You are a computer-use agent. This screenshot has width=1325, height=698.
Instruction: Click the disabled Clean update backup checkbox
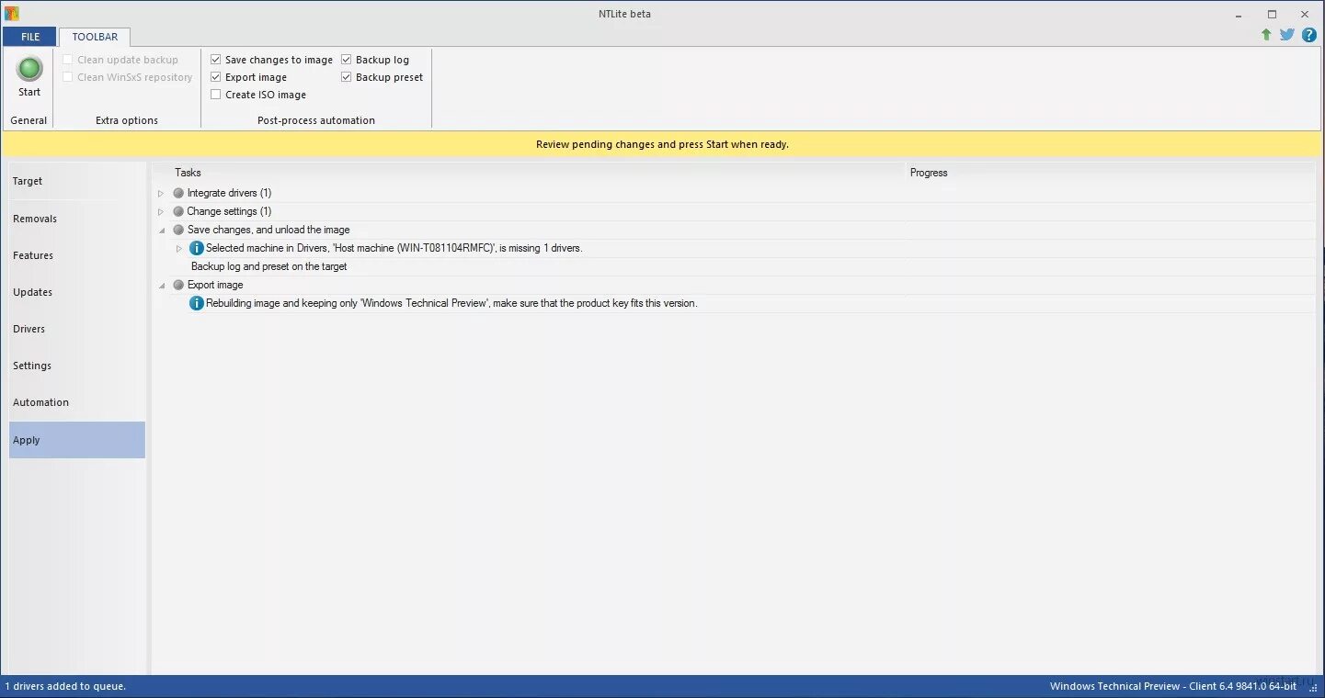point(68,60)
